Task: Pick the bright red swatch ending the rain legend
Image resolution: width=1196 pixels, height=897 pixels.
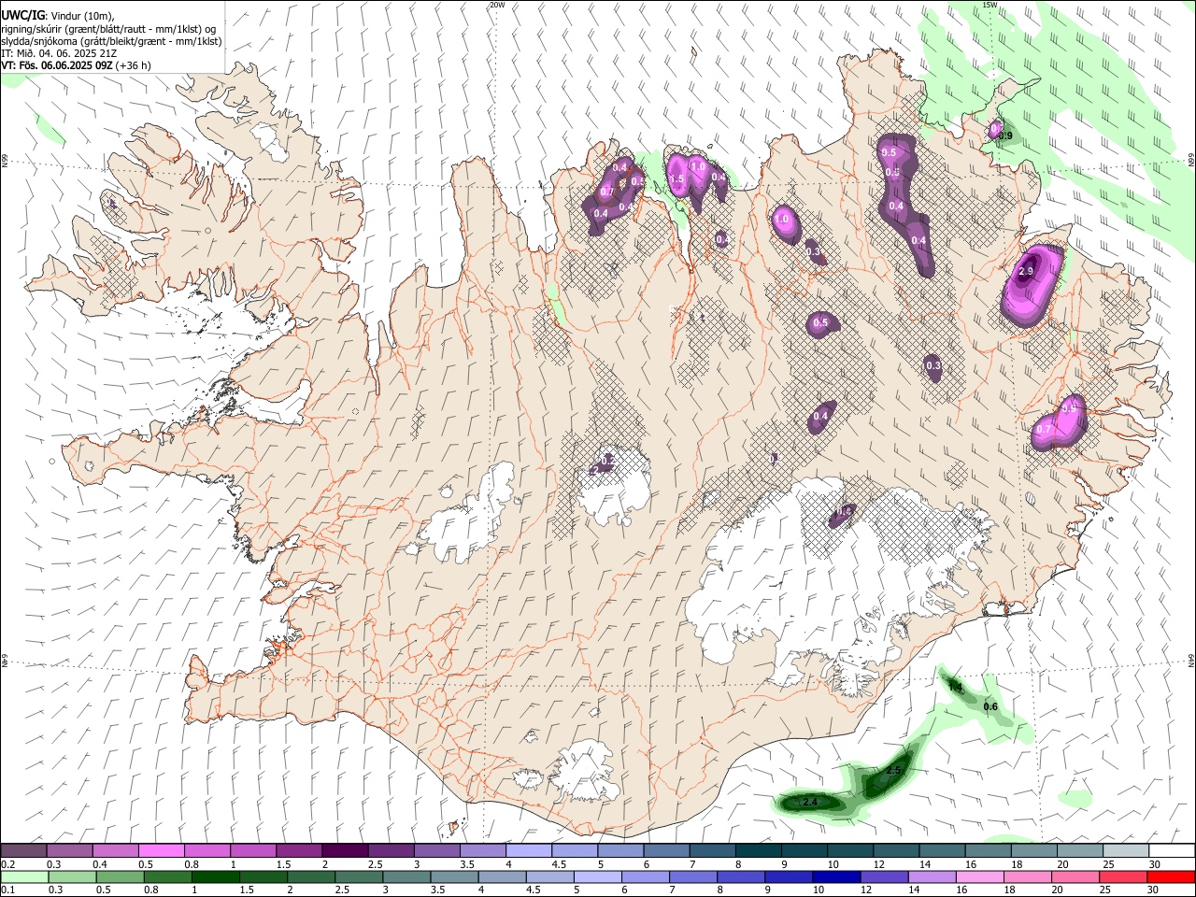Action: 1171,876
